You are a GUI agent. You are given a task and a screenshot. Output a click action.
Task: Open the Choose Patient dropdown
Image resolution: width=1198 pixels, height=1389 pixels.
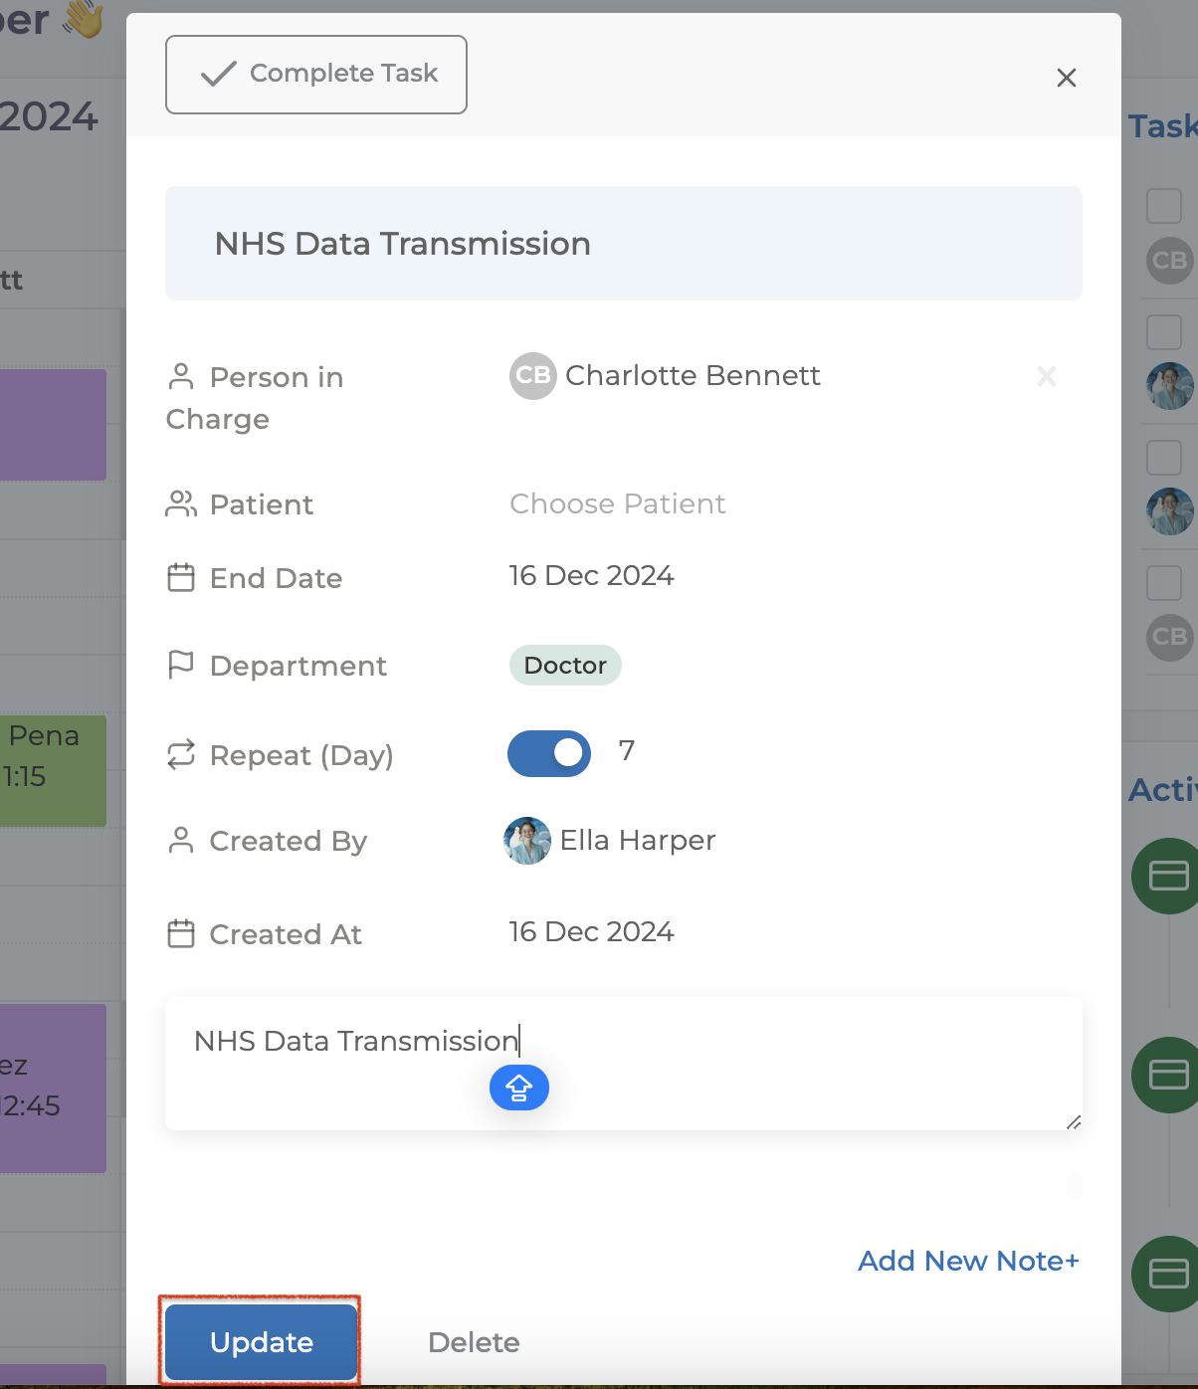tap(617, 503)
